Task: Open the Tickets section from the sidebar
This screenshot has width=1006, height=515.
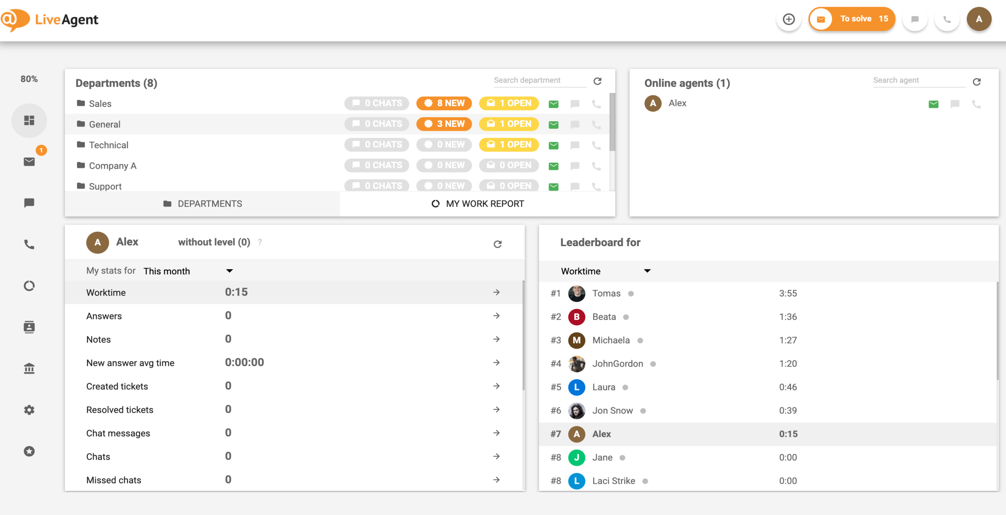Action: (x=29, y=161)
